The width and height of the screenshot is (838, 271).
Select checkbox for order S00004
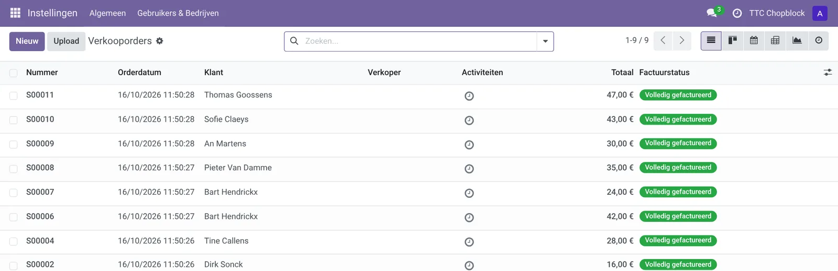coord(14,241)
